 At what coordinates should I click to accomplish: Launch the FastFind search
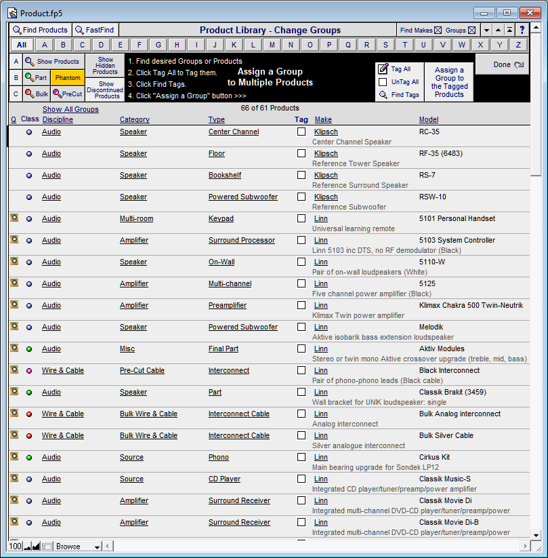pos(96,30)
